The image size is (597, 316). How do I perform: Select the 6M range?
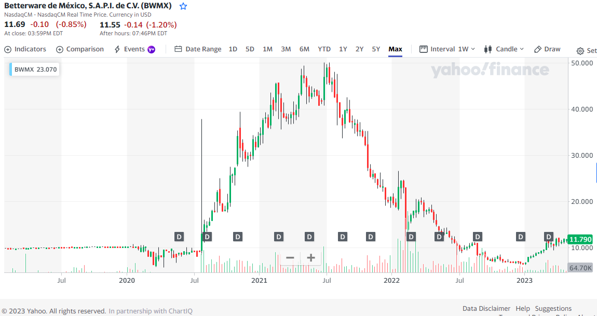coord(304,49)
